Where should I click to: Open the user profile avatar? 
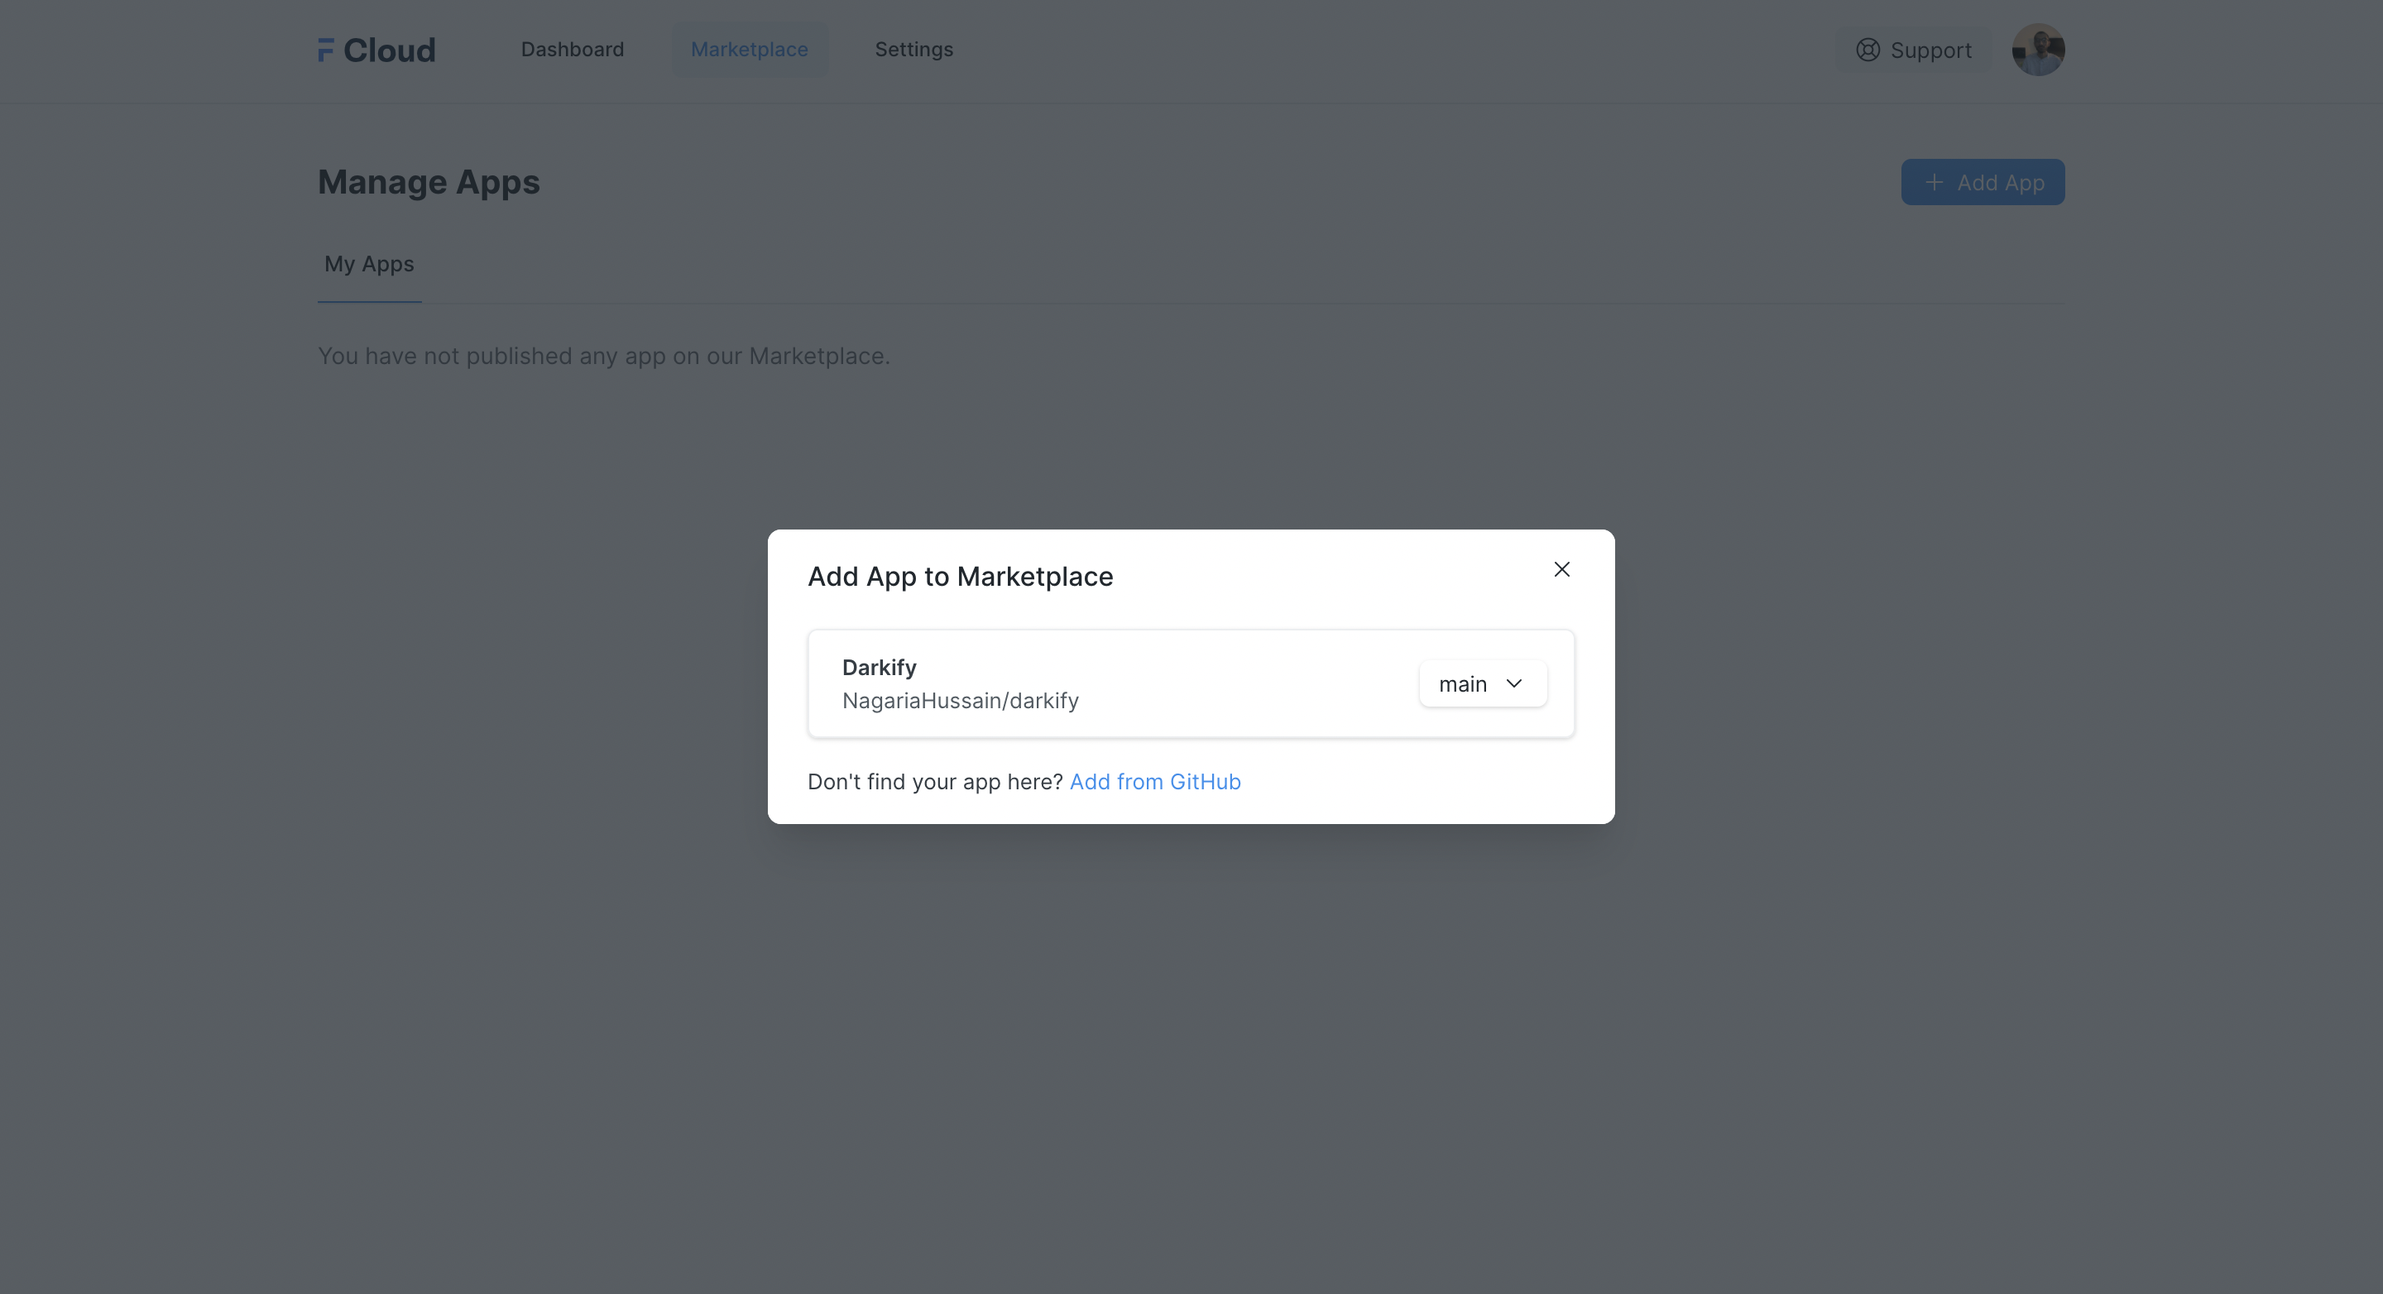(2038, 50)
